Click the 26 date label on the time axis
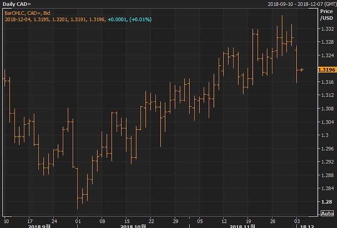 pos(273,221)
